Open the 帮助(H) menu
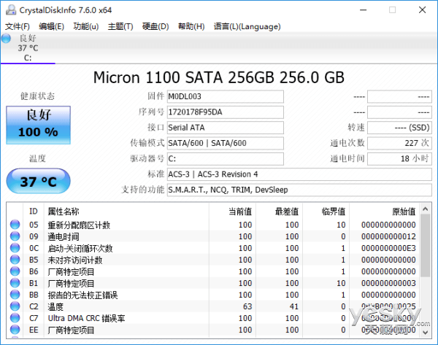 click(x=191, y=26)
